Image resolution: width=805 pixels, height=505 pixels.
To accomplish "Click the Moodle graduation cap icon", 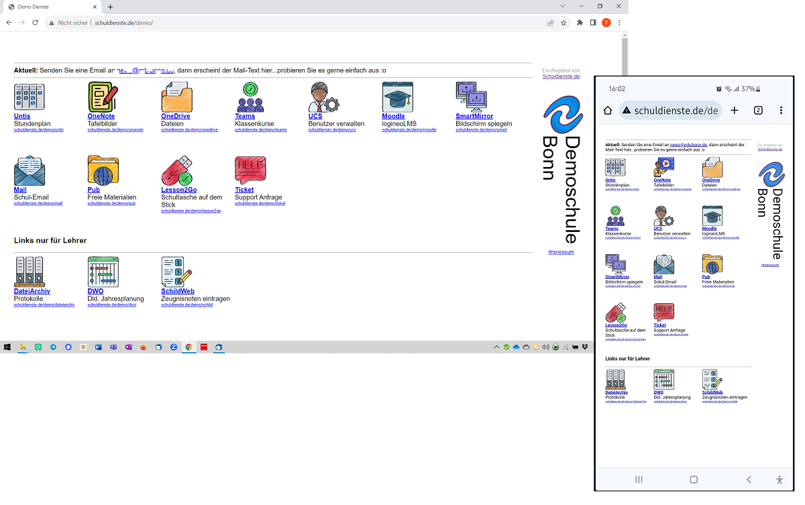I will [397, 97].
